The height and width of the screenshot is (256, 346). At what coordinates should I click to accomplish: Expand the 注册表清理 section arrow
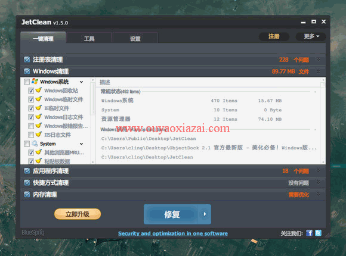[x=318, y=60]
